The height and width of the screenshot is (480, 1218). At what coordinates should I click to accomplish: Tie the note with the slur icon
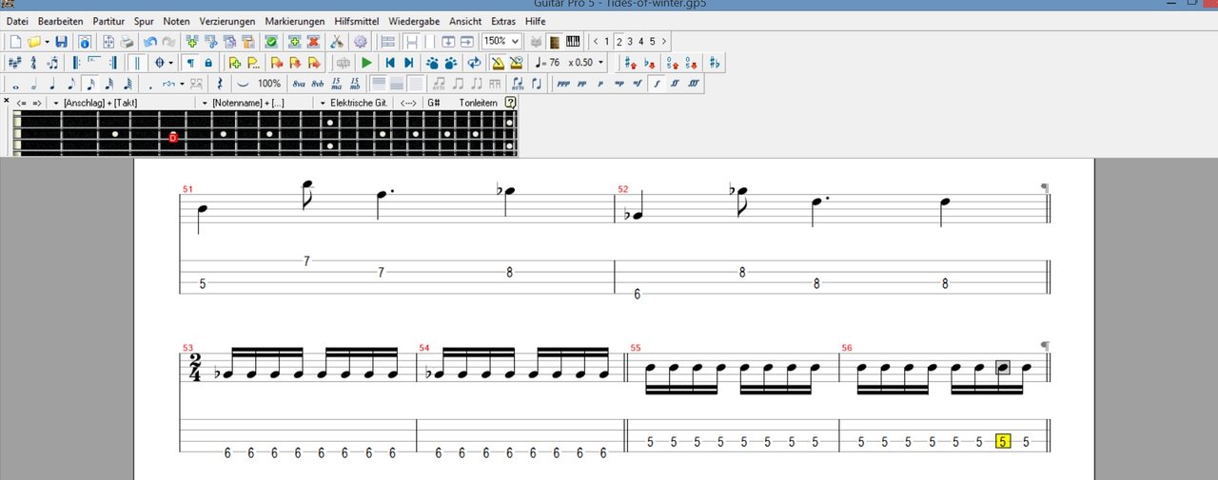243,84
